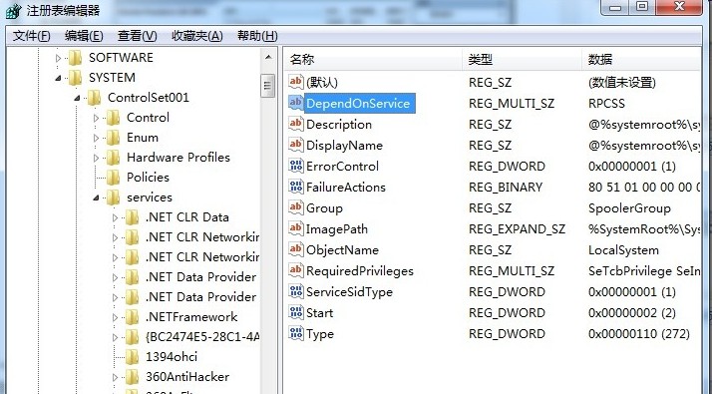
Task: Select the .NET Data Provider first tree item
Action: 200,277
